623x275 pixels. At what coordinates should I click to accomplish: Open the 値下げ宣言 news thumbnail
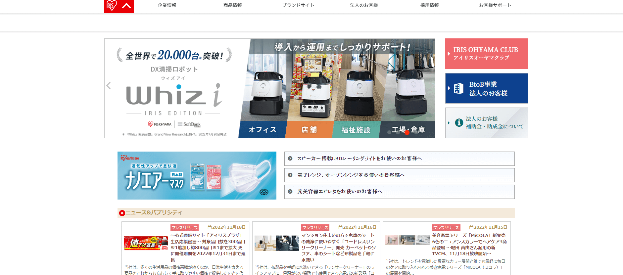pyautogui.click(x=146, y=243)
